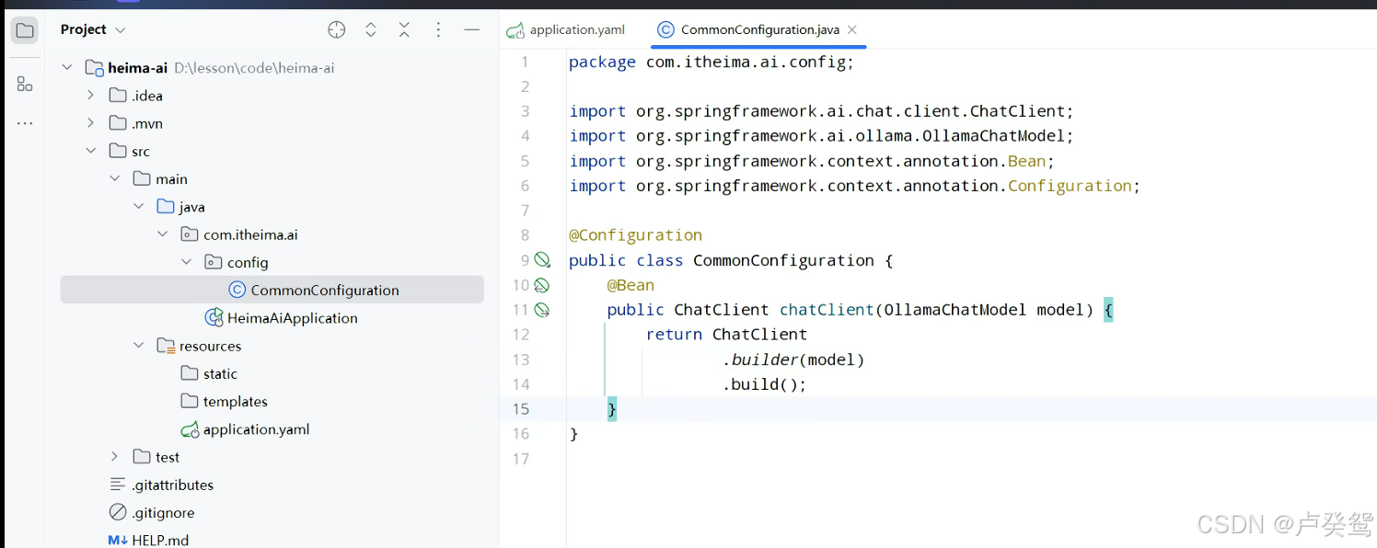Click the resources folder icon
Image resolution: width=1377 pixels, height=548 pixels.
pyautogui.click(x=166, y=346)
